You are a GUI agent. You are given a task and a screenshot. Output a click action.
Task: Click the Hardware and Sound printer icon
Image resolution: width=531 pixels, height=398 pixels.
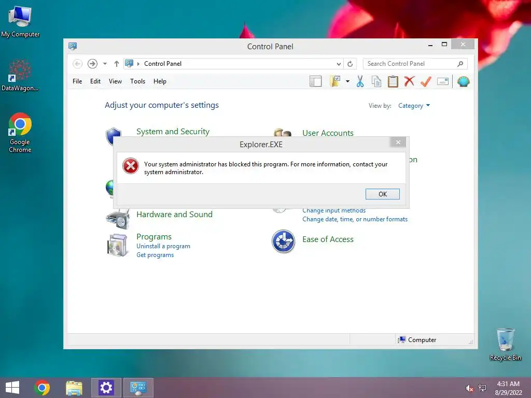pyautogui.click(x=118, y=219)
